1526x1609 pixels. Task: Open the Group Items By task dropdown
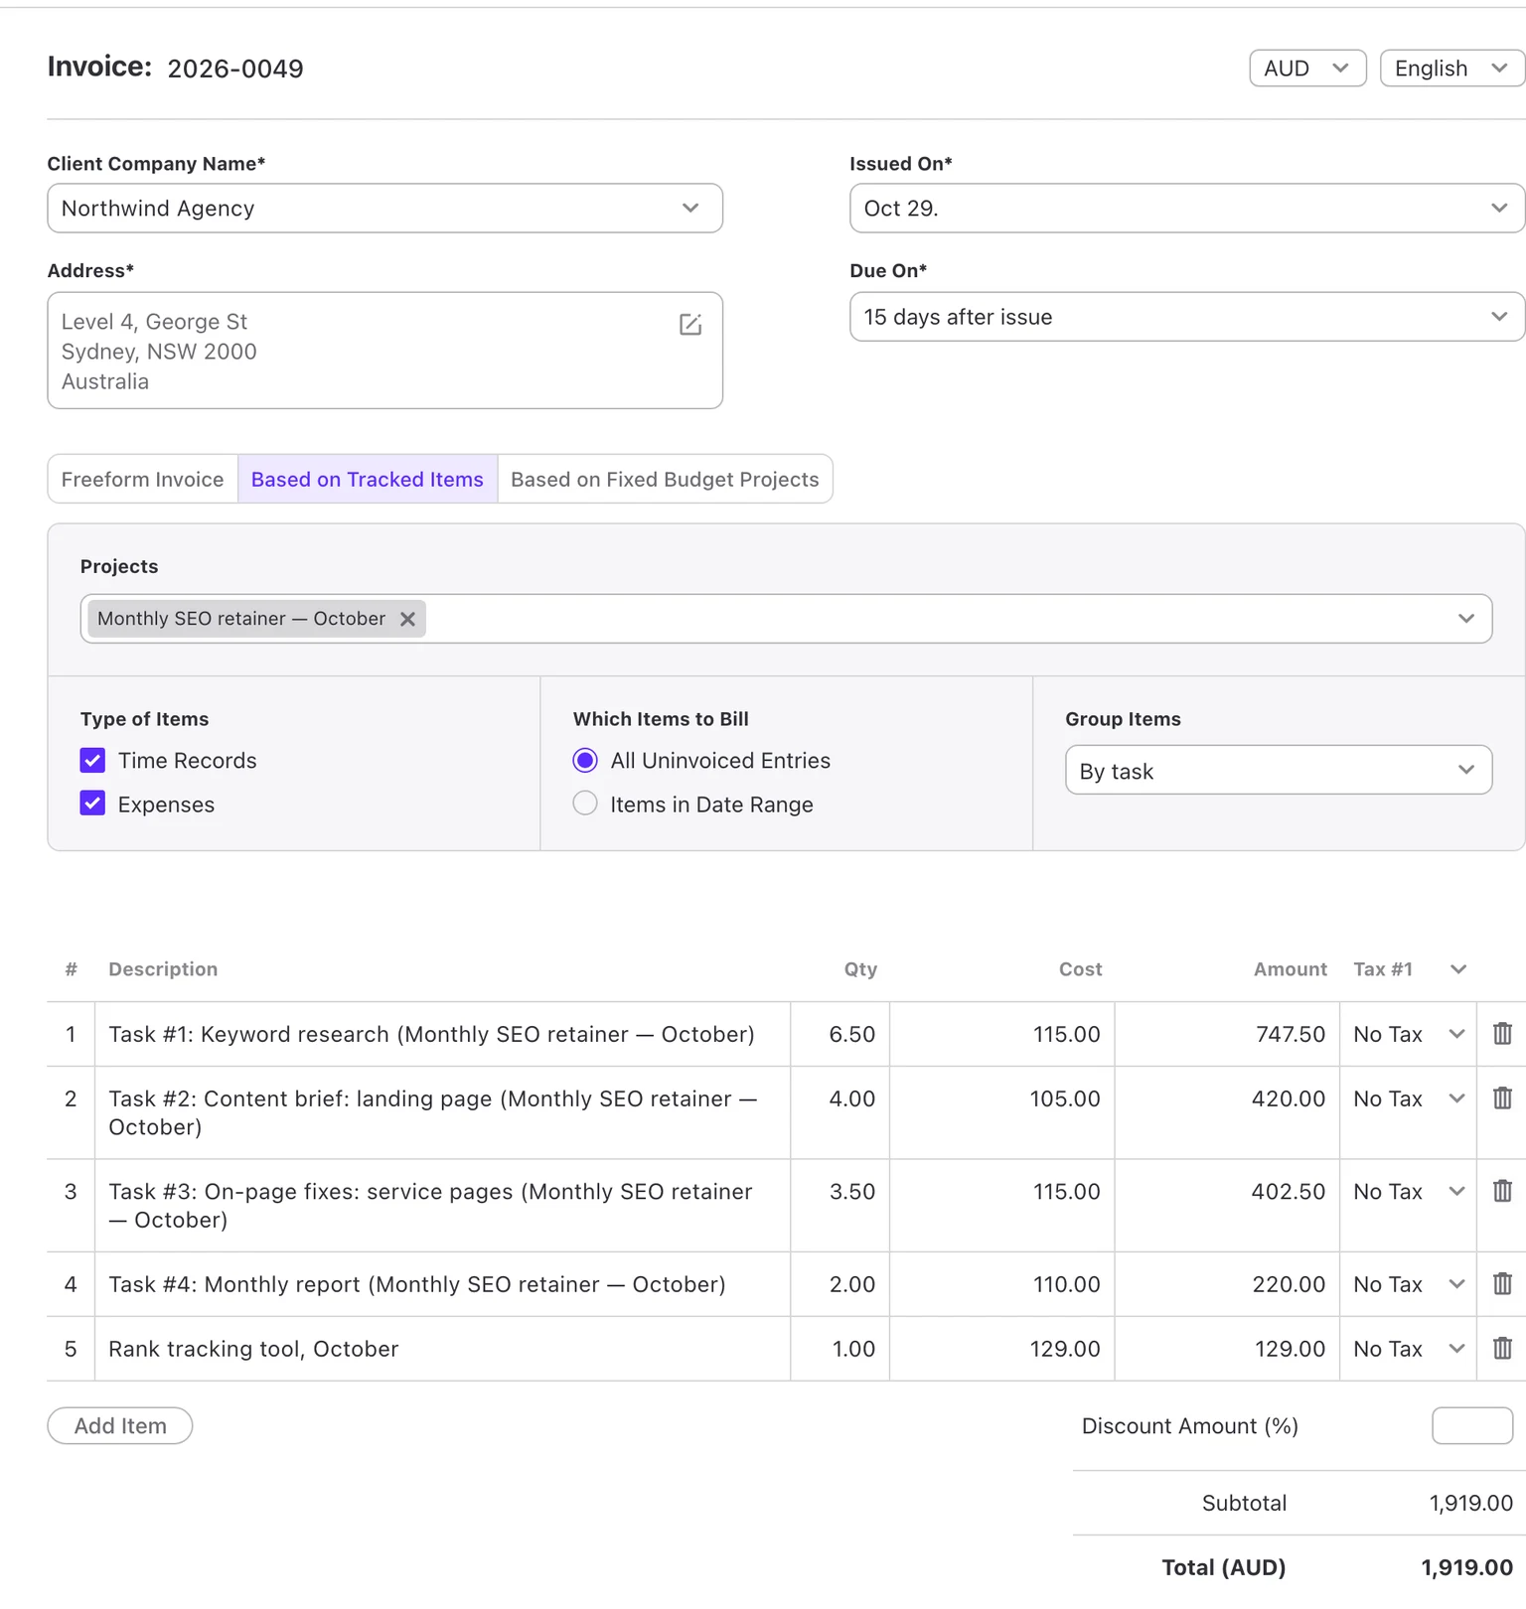coord(1279,771)
